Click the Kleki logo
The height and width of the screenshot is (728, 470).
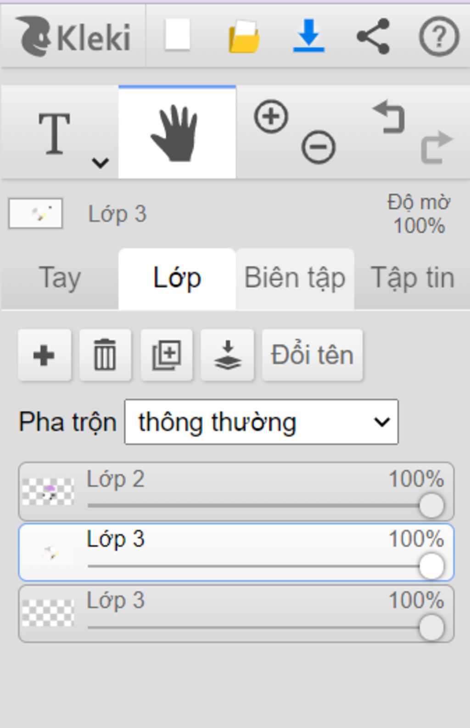point(73,36)
